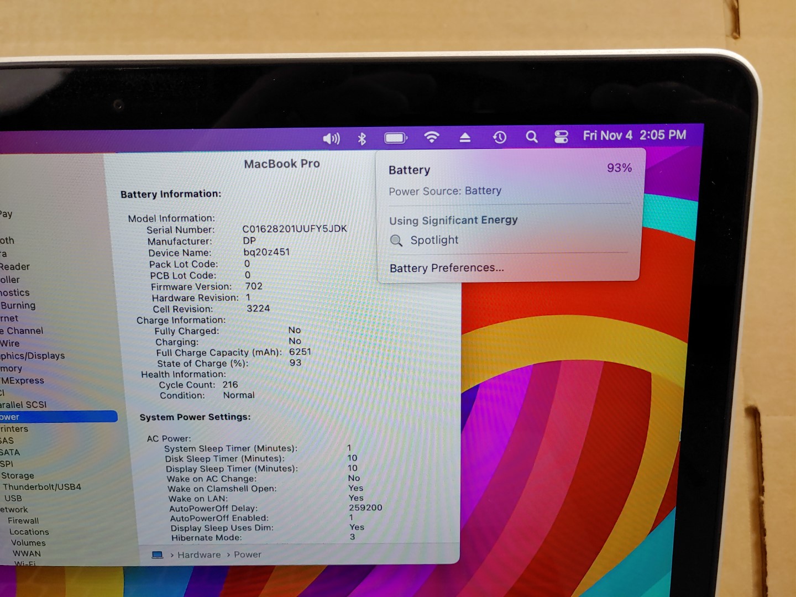Open Battery Preferences…

coord(447,268)
